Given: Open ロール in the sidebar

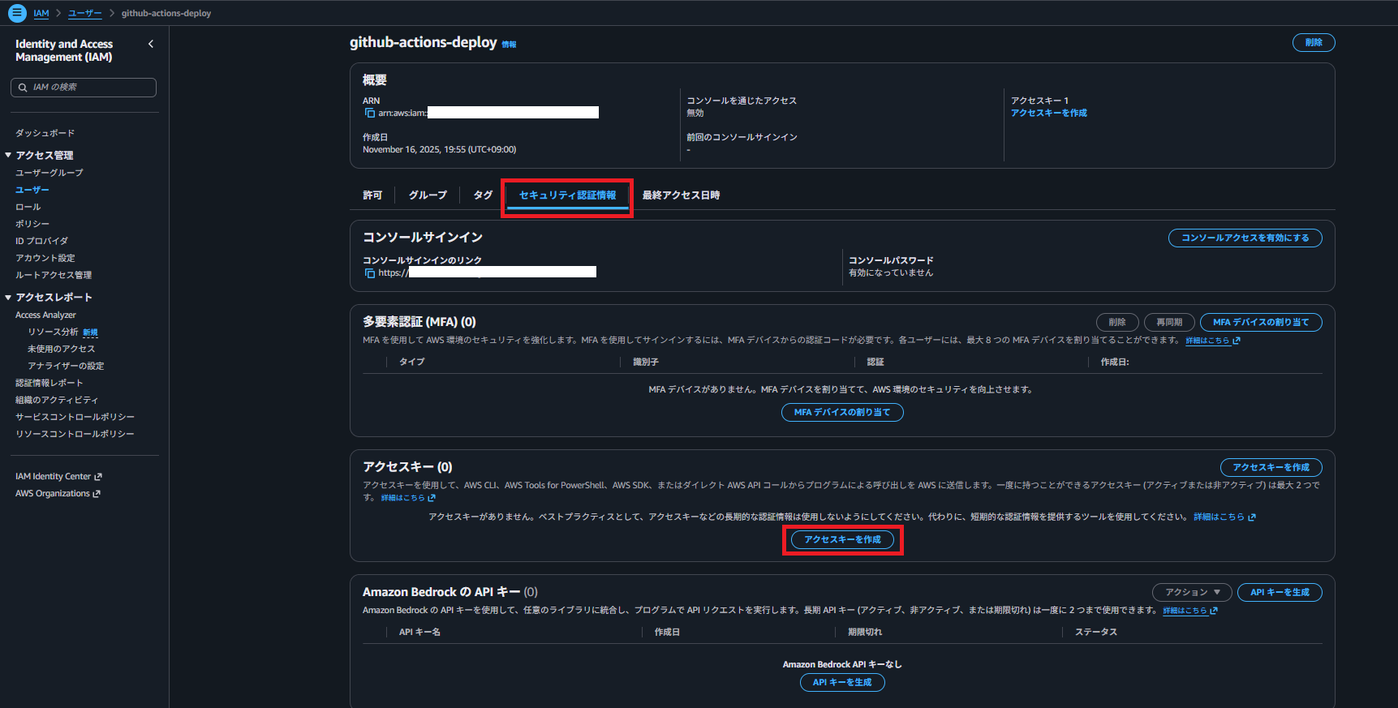Looking at the screenshot, I should [x=28, y=207].
